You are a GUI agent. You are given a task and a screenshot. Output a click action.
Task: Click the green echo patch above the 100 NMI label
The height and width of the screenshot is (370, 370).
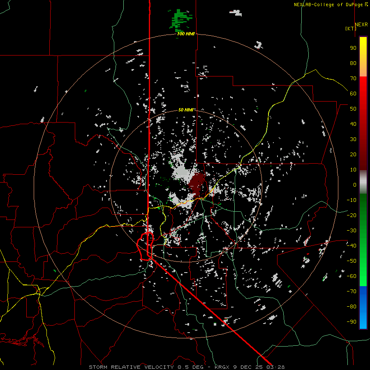[x=181, y=21]
